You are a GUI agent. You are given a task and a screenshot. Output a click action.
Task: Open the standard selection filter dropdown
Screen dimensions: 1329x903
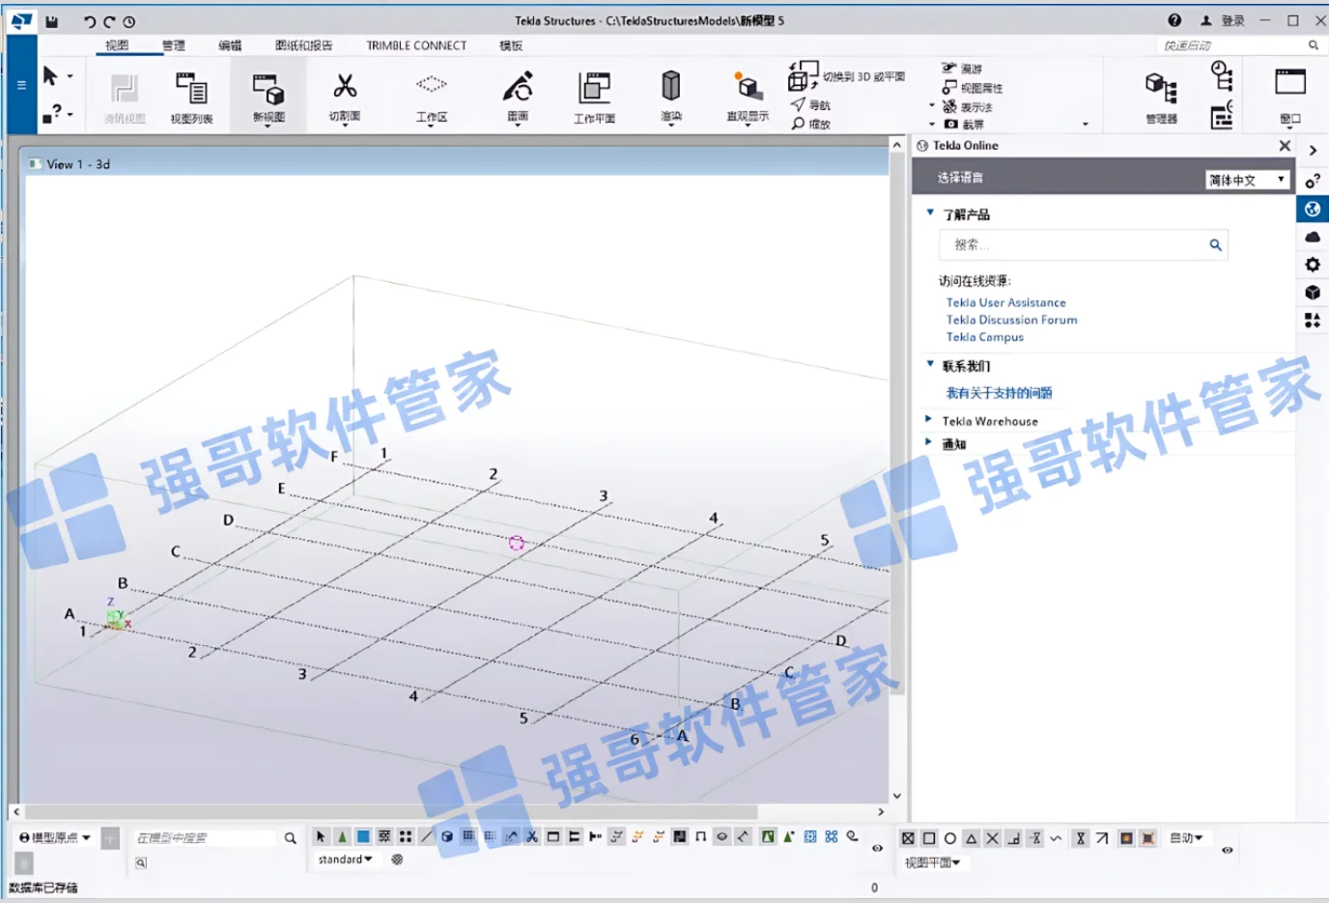[x=345, y=860]
